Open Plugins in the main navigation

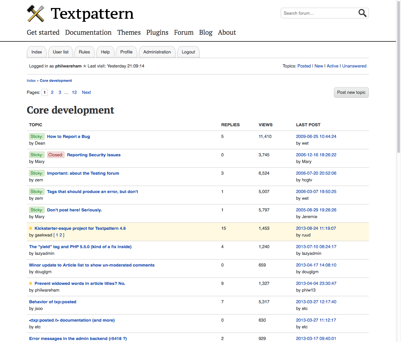(157, 32)
